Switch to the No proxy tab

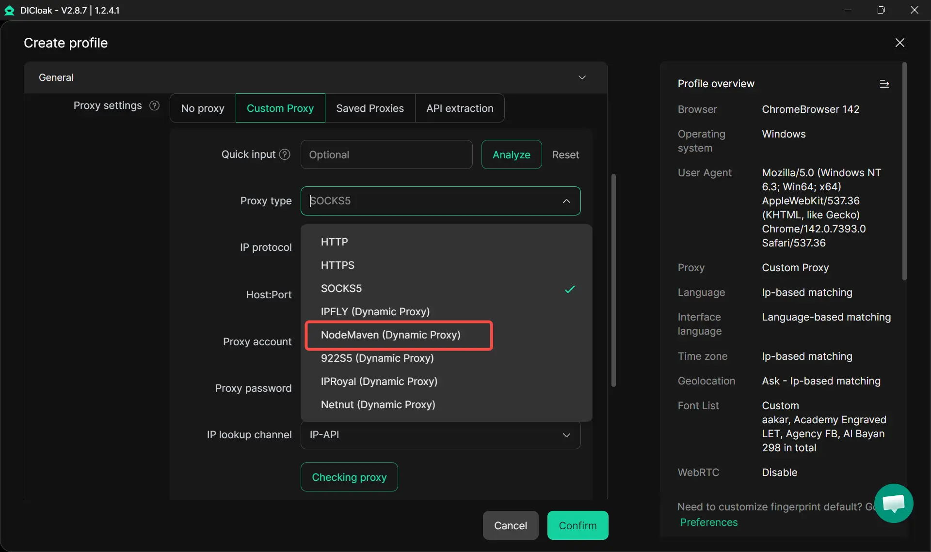coord(203,108)
